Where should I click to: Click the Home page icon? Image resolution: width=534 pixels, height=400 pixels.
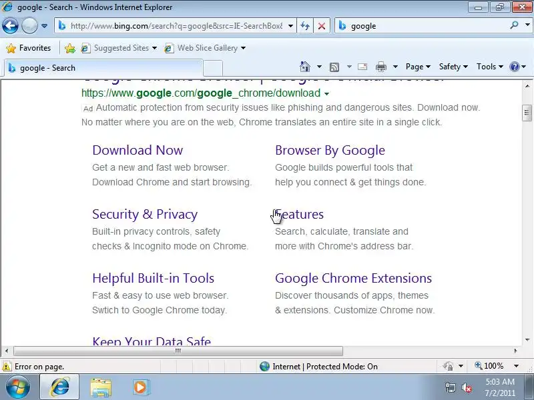click(x=305, y=67)
